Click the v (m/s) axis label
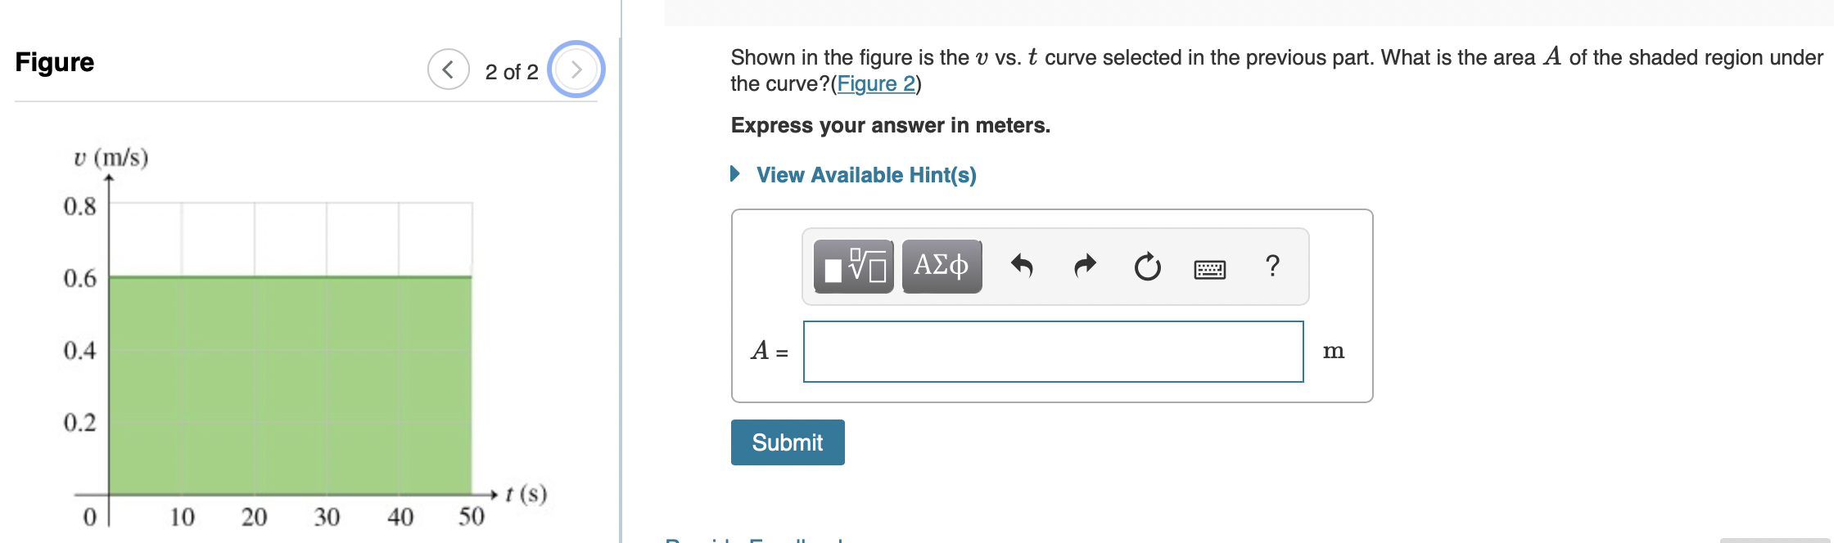1847x543 pixels. (111, 157)
